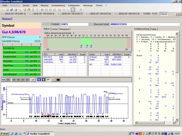
Task: Select the Balken tab
Action: click(47, 29)
